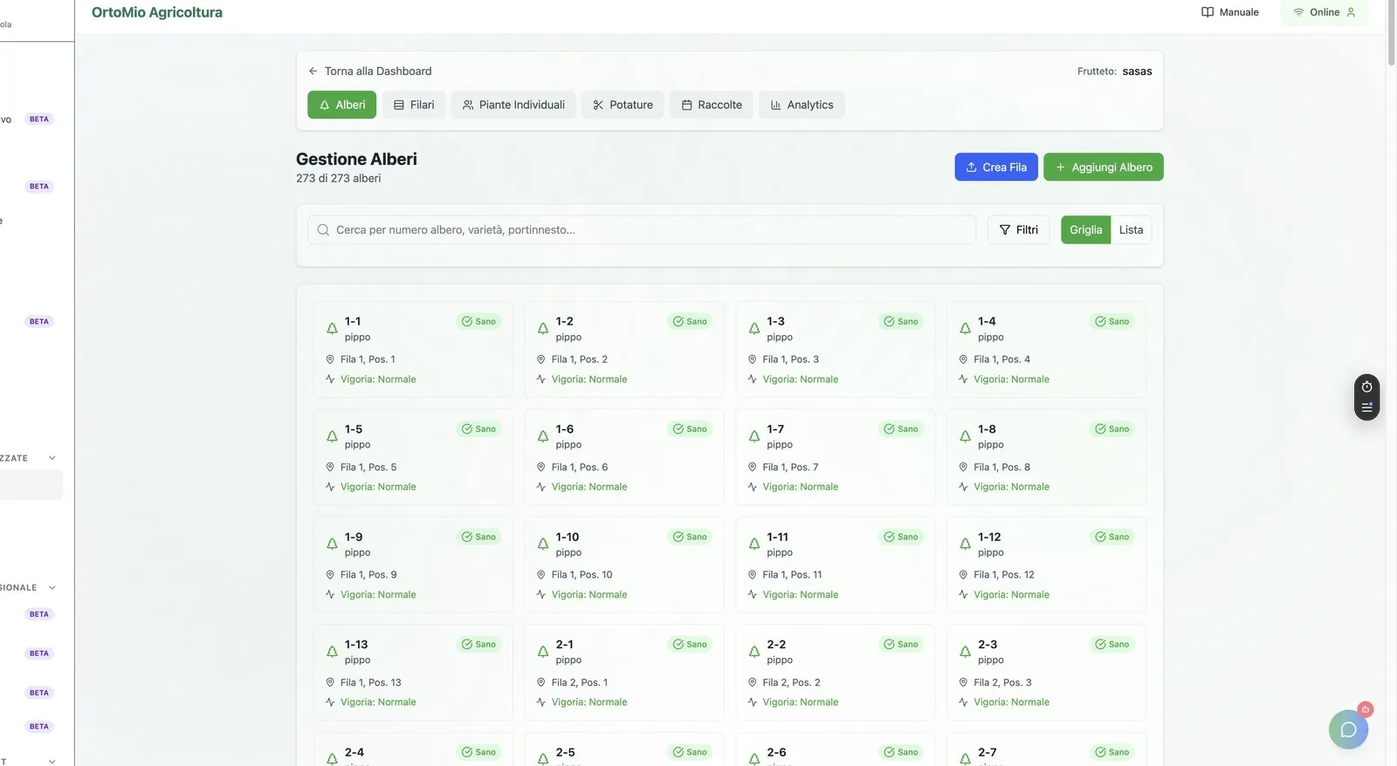1397x766 pixels.
Task: Collapse the ZZATE sidebar section chevron
Action: (x=52, y=458)
